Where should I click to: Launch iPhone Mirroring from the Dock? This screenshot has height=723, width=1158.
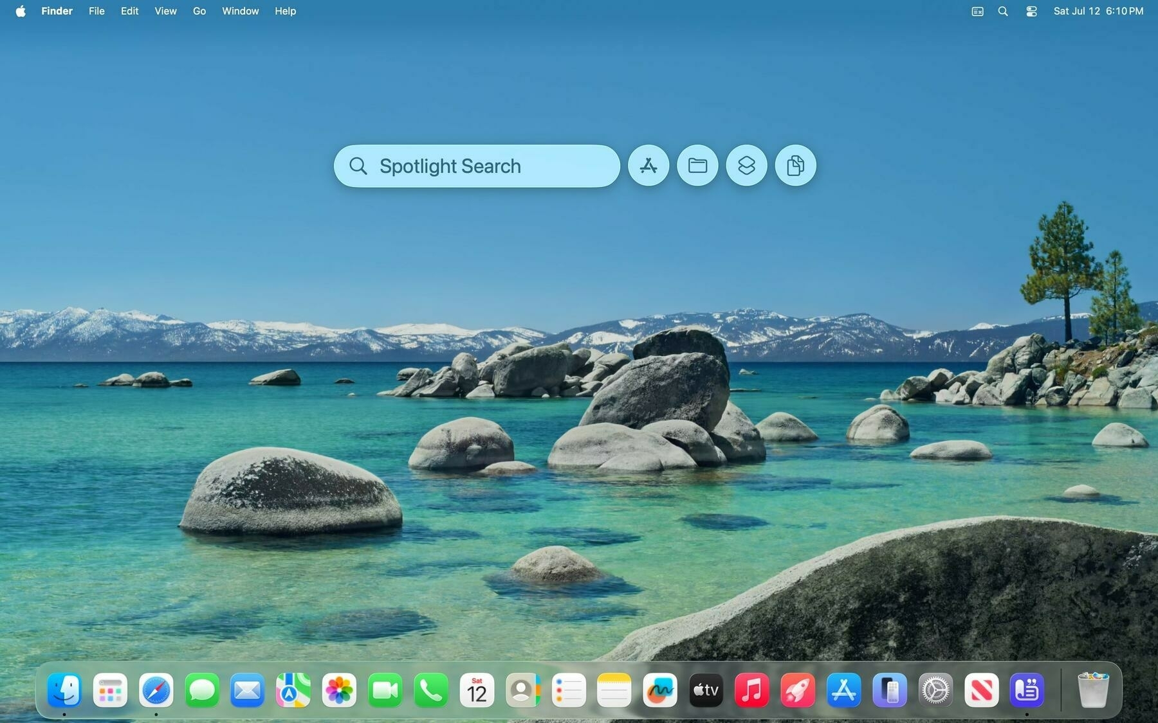890,690
